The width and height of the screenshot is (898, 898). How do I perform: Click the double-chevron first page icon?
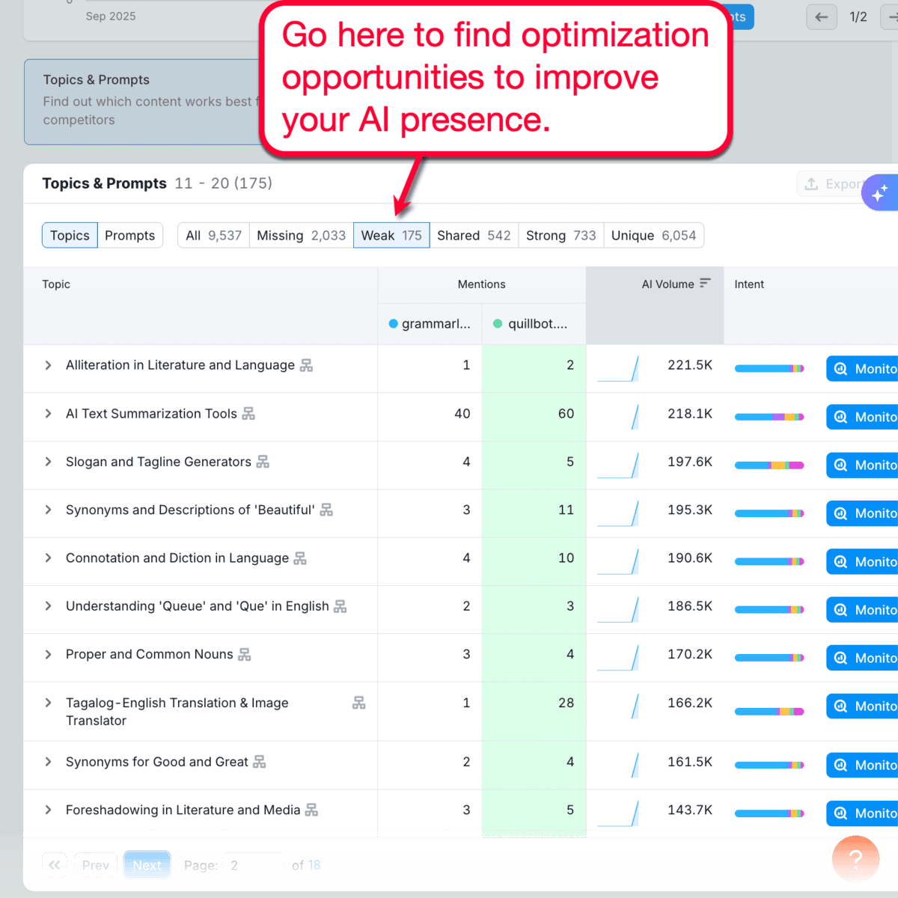click(x=54, y=865)
